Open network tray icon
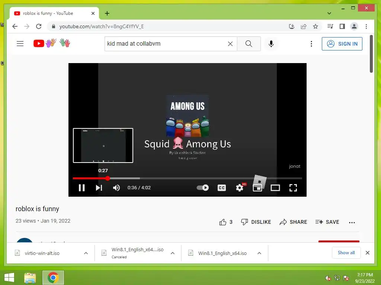The height and width of the screenshot is (285, 381). 337,278
